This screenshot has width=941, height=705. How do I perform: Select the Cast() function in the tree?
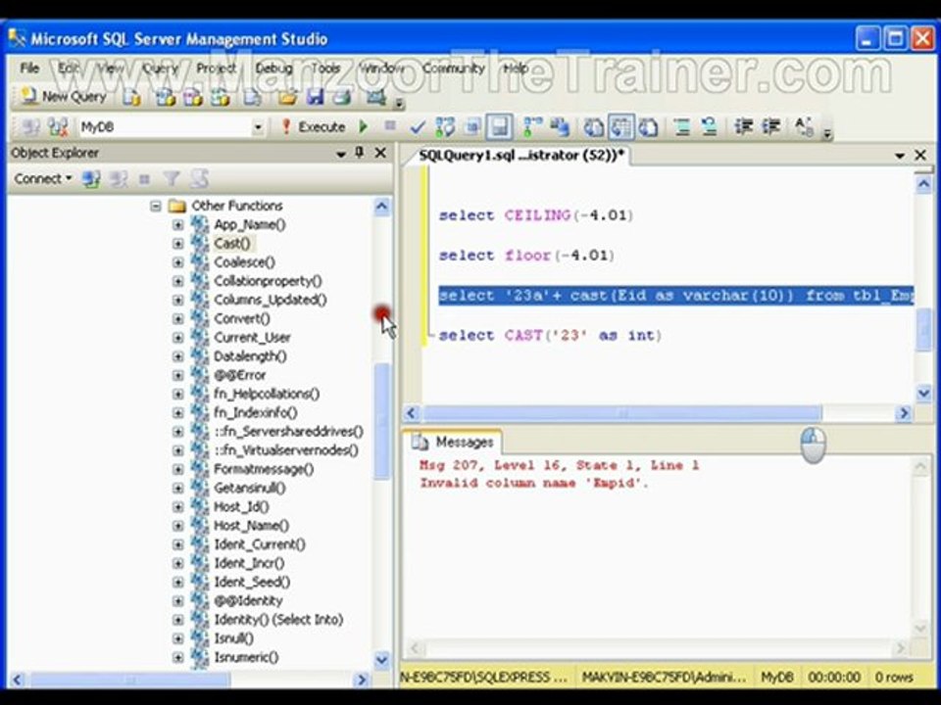point(233,244)
